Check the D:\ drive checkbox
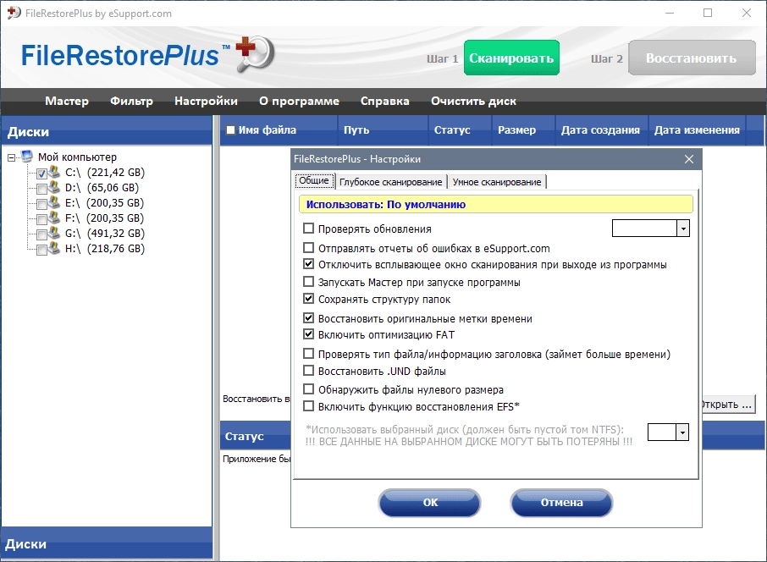Viewport: 767px width, 562px height. pyautogui.click(x=41, y=189)
